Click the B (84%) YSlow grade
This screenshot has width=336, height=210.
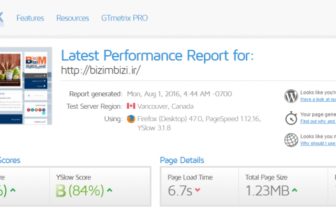80,191
